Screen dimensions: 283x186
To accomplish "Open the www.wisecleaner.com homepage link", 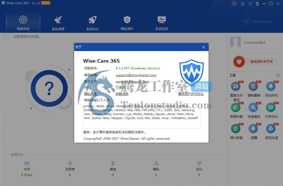I will click(x=132, y=81).
